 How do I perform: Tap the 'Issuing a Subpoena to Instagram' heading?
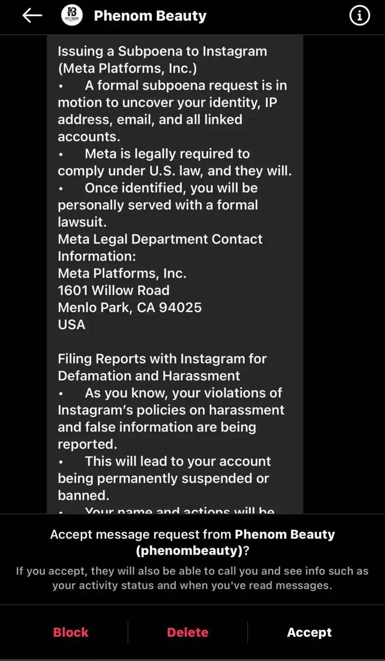[x=163, y=59]
